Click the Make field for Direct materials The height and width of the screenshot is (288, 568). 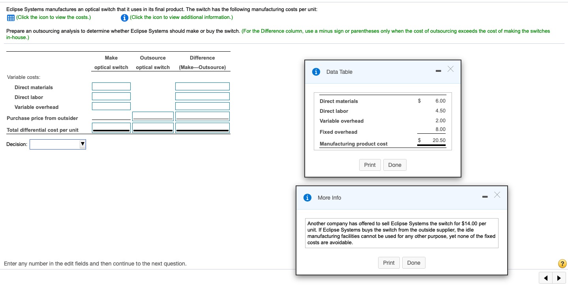[x=111, y=86]
